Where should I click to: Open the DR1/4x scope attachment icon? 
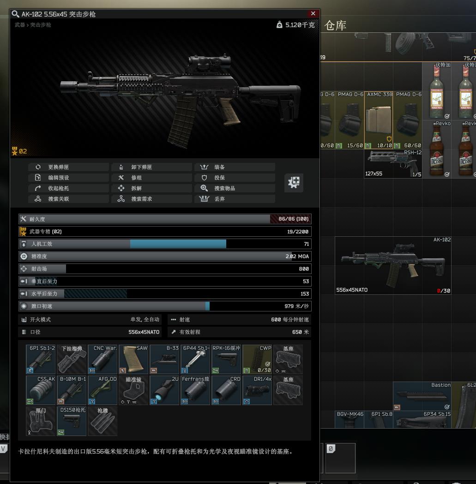click(257, 391)
